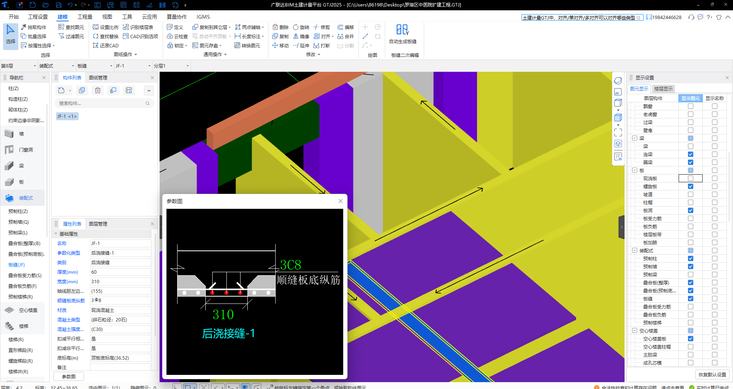Click the 还原CAD restore tool
This screenshot has width=733, height=389.
(x=106, y=45)
